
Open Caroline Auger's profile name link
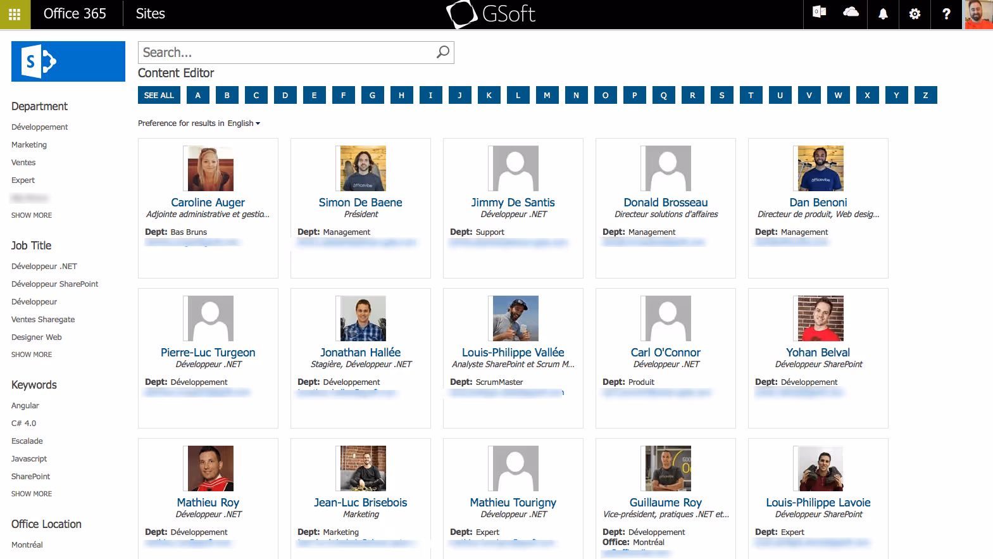pyautogui.click(x=208, y=203)
